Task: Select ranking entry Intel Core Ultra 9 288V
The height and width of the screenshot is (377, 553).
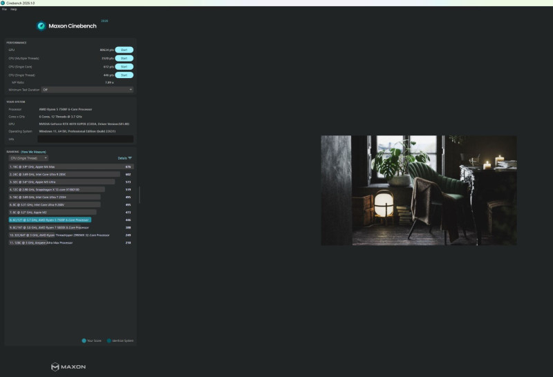Action: (71, 204)
